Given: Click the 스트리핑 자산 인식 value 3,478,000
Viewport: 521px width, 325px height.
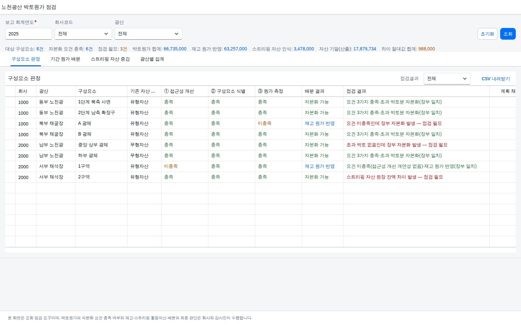Looking at the screenshot, I should coord(304,49).
